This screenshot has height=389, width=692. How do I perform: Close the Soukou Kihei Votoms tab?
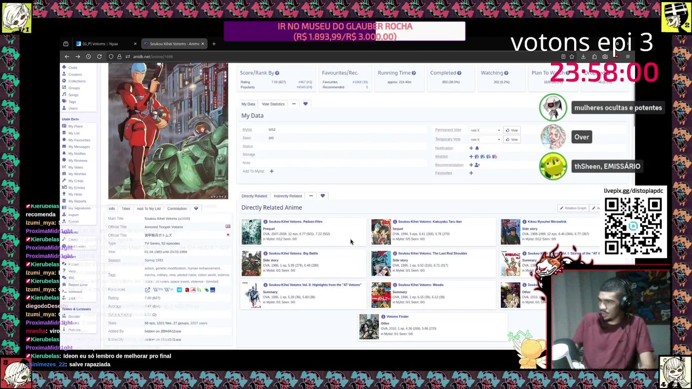(203, 44)
